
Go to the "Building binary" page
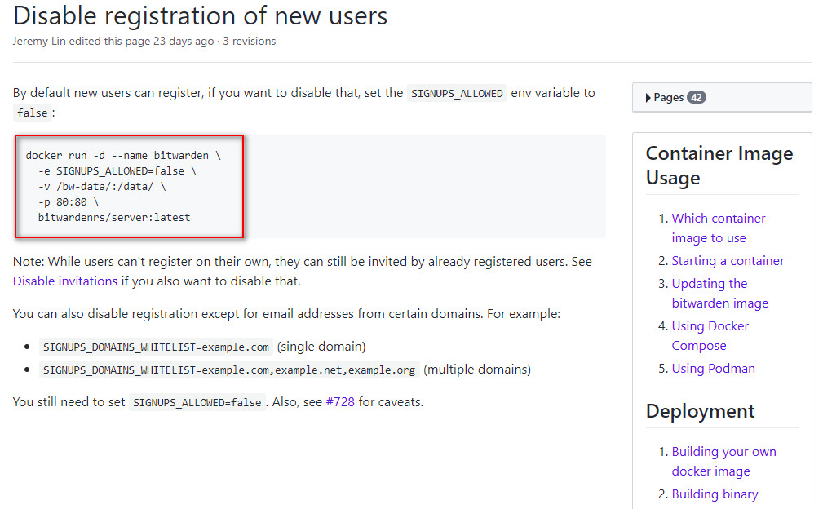pos(715,494)
